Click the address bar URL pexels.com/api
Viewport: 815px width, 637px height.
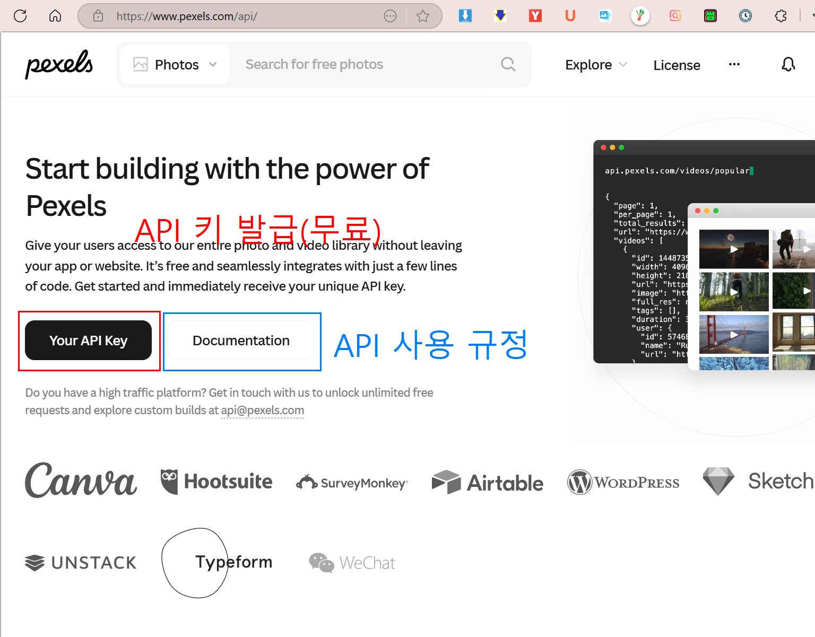click(x=187, y=16)
